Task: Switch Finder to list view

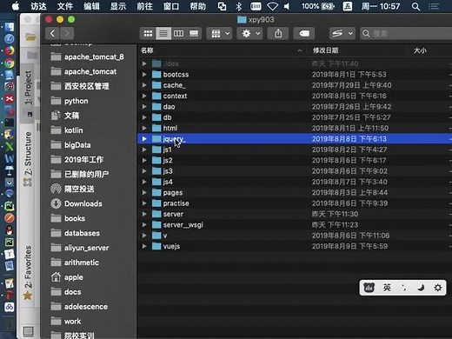Action: coord(163,34)
